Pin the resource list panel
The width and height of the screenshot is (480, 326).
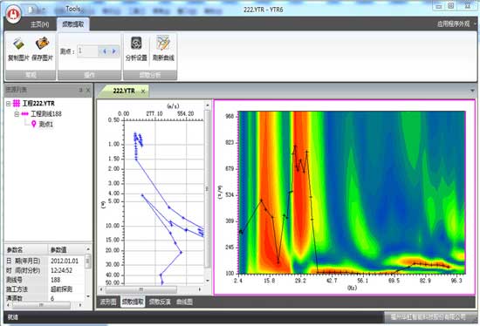point(80,90)
